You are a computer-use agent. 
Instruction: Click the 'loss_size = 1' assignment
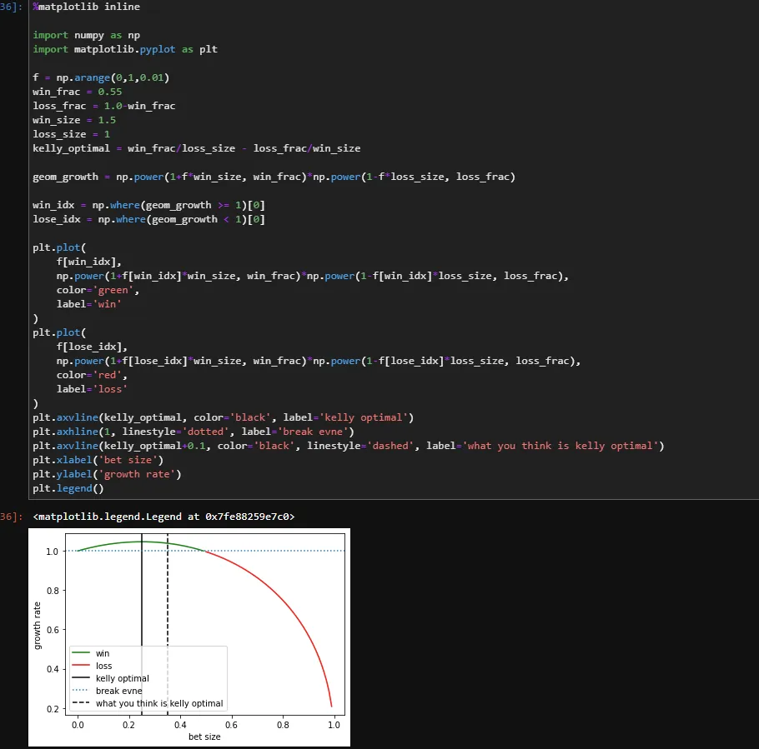(71, 134)
